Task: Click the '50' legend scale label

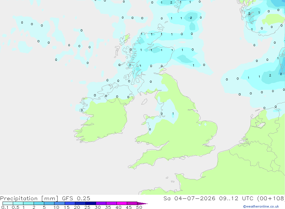Action: (x=139, y=207)
